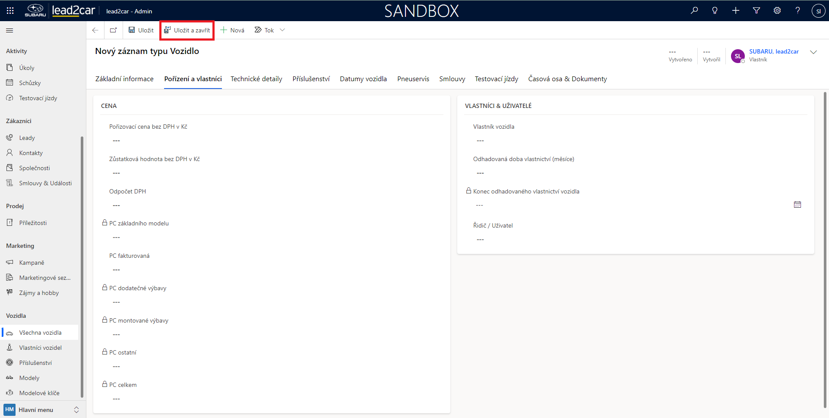Image resolution: width=829 pixels, height=418 pixels.
Task: Open the settings gear icon
Action: 777,11
